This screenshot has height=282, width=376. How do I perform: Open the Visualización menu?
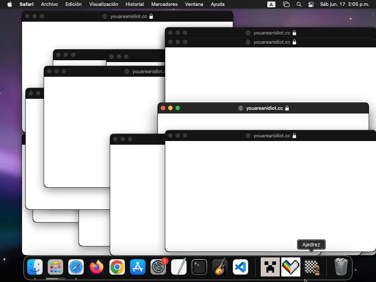(104, 4)
